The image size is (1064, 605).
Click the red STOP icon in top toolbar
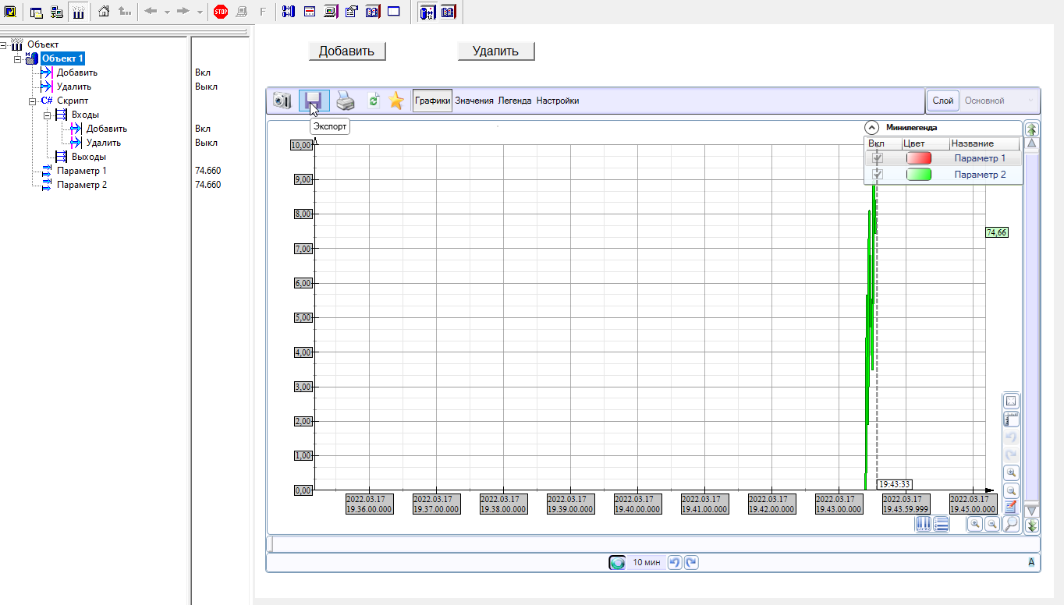pos(221,12)
